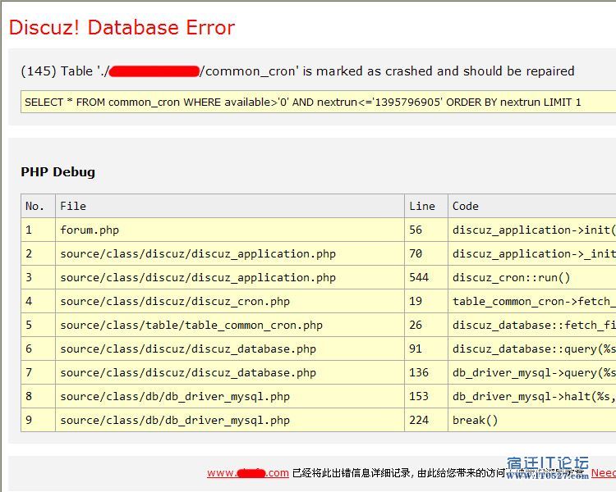
Task: Click the 'discuz_database::query(%s' code cell
Action: pyautogui.click(x=532, y=348)
